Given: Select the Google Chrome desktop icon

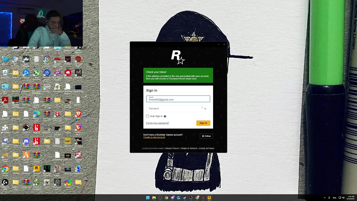Looking at the screenshot, I should 5,170.
